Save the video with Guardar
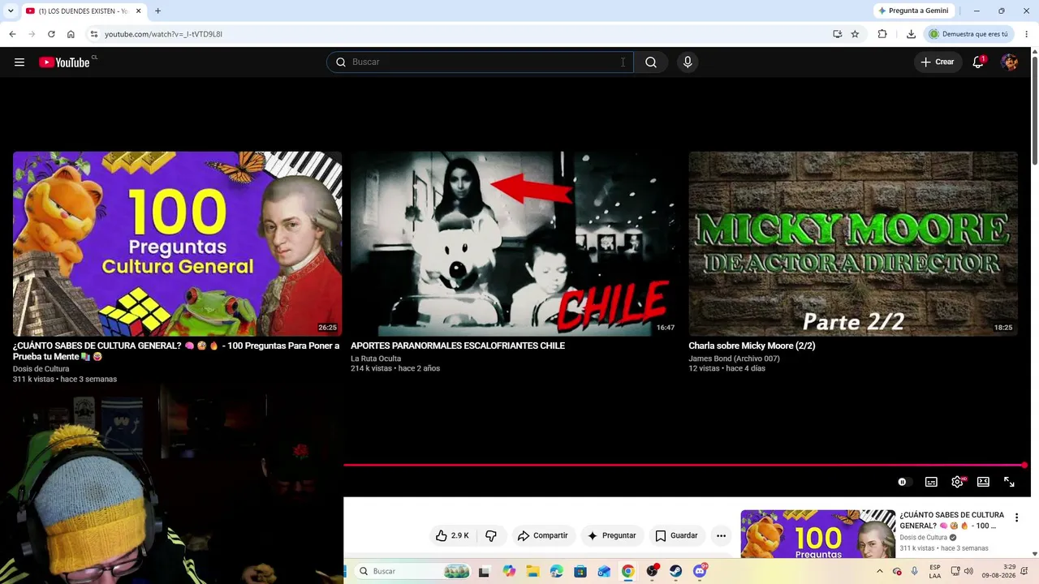 point(676,535)
